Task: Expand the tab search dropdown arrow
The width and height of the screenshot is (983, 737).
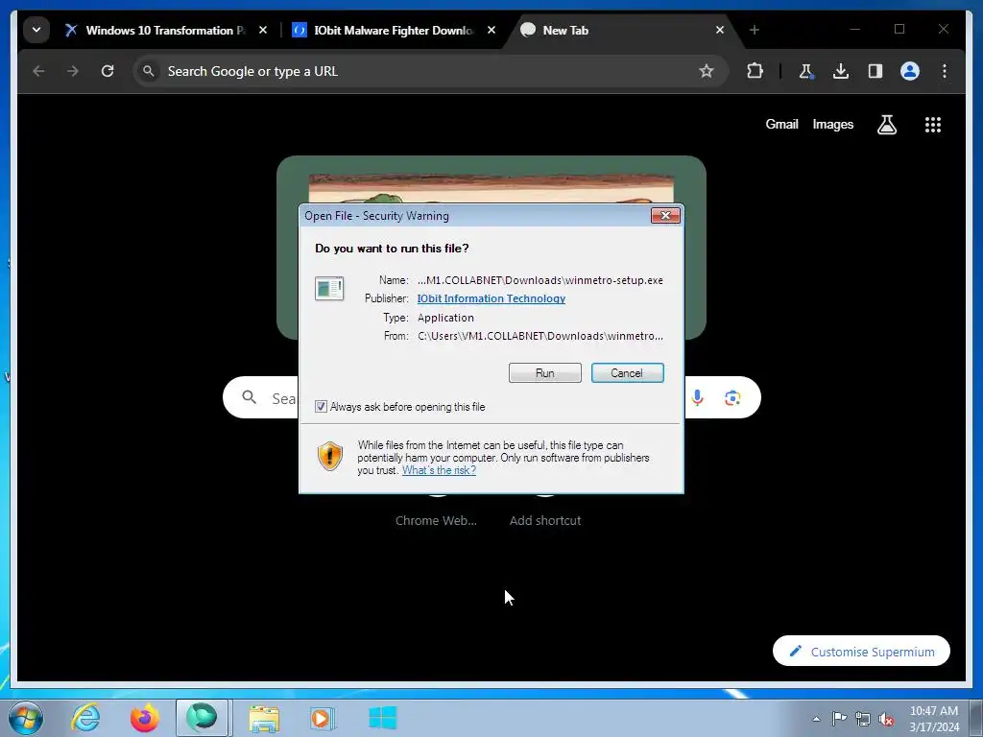Action: point(36,30)
